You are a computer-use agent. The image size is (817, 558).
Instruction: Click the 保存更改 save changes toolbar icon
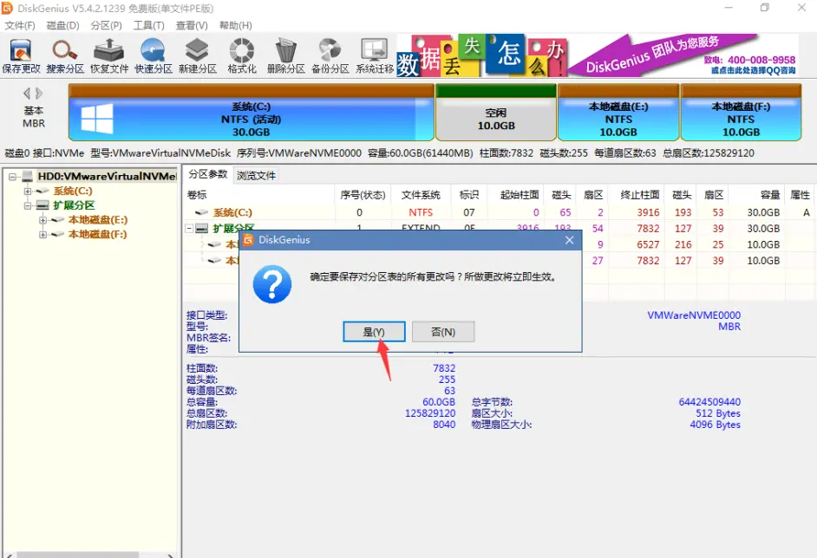coord(21,56)
